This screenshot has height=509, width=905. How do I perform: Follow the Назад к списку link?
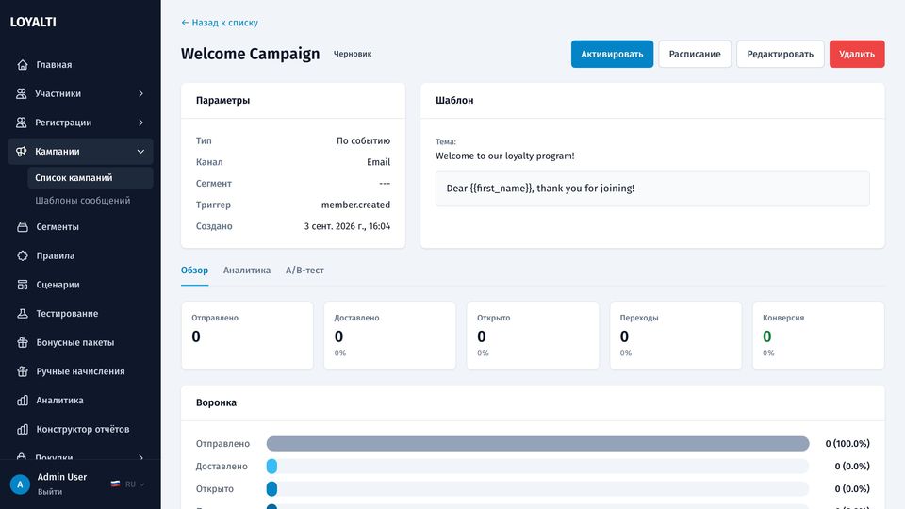pyautogui.click(x=220, y=23)
